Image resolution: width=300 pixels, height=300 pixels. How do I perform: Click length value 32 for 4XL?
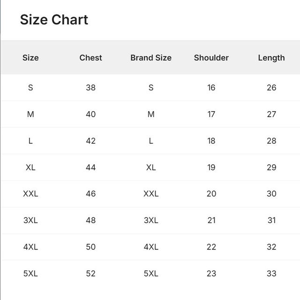pos(271,247)
